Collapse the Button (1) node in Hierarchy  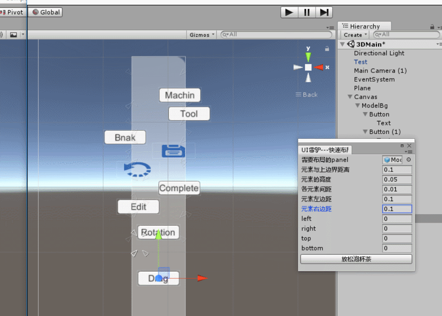pos(365,132)
